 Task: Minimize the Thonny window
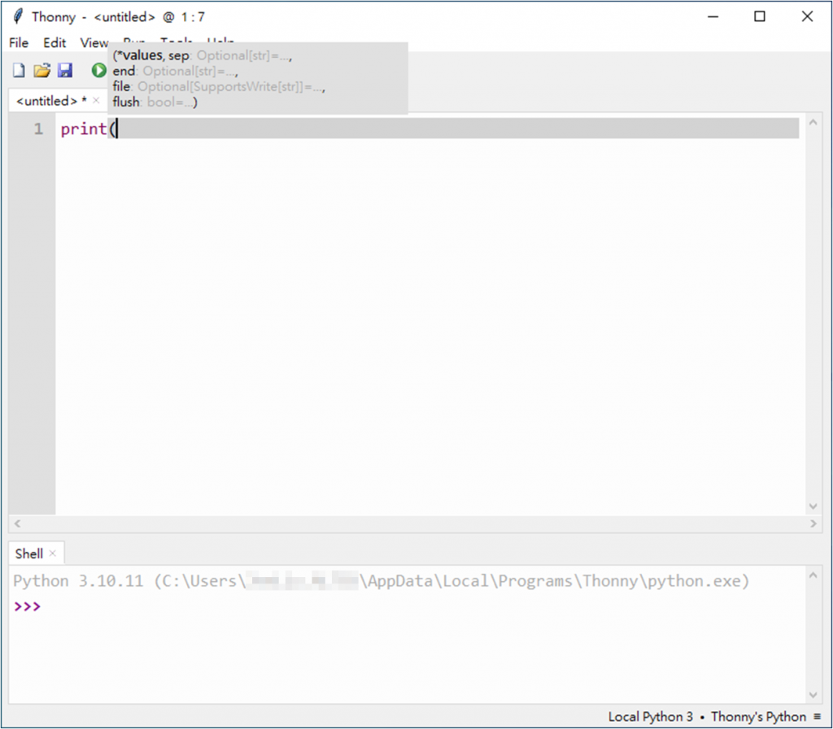[713, 16]
